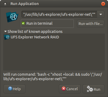
Task: Click the 'Will run command' preview text
Action: [53, 76]
